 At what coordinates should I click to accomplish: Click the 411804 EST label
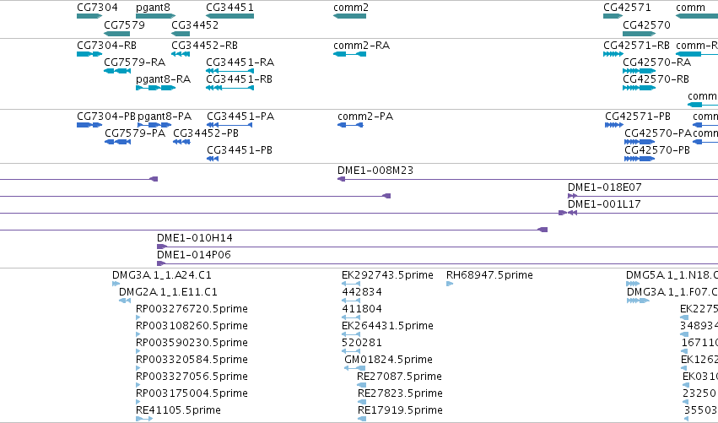click(362, 309)
